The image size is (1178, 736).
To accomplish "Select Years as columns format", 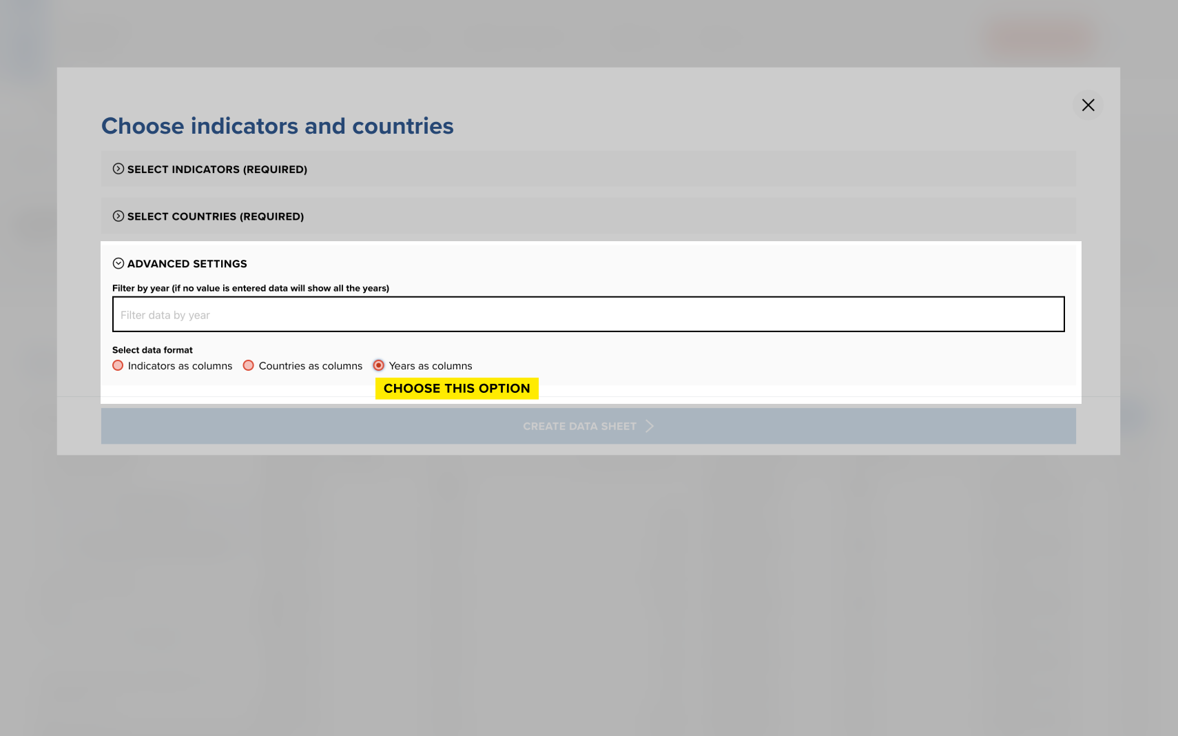I will coord(379,365).
